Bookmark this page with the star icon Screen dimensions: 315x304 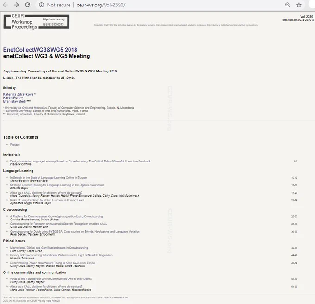(x=299, y=5)
